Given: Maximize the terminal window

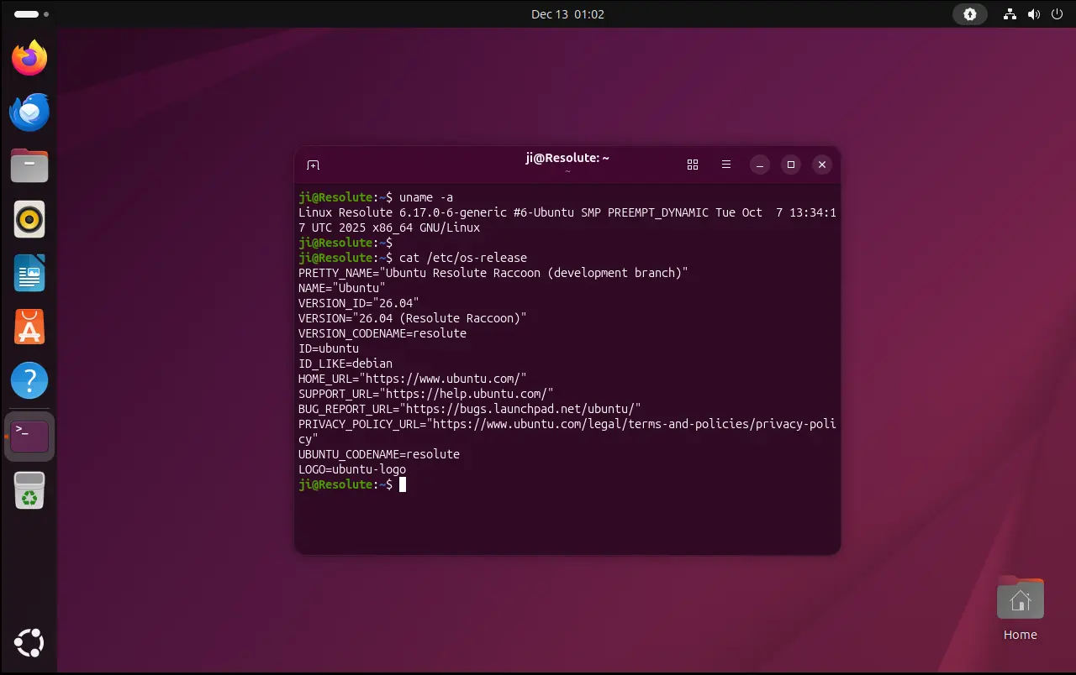Looking at the screenshot, I should (x=790, y=165).
